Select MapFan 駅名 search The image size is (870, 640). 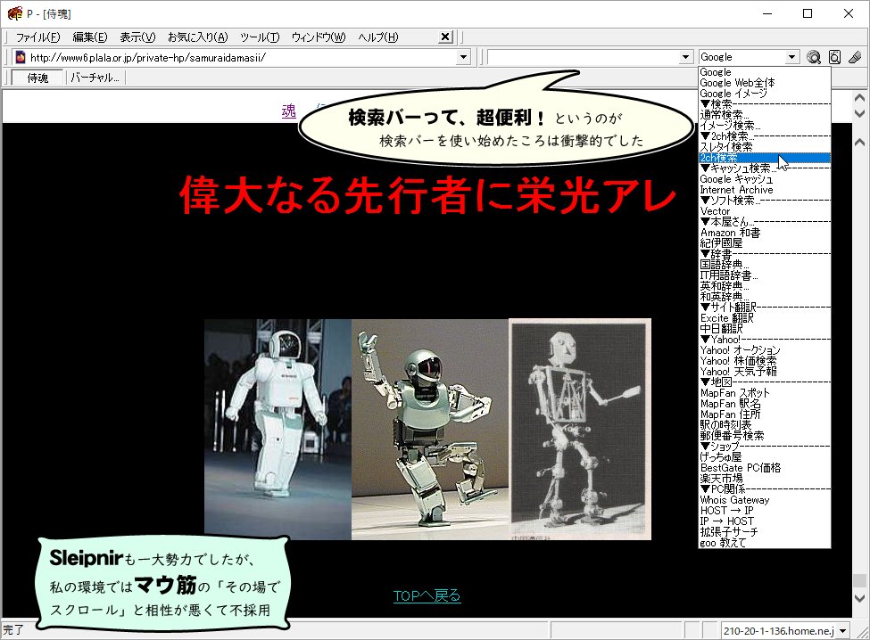(x=765, y=404)
